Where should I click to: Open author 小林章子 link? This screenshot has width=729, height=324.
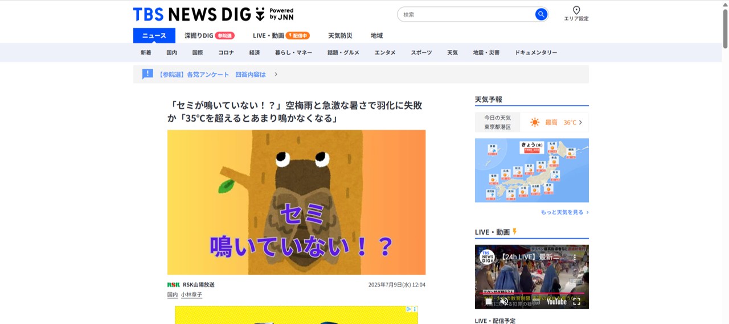pyautogui.click(x=191, y=295)
